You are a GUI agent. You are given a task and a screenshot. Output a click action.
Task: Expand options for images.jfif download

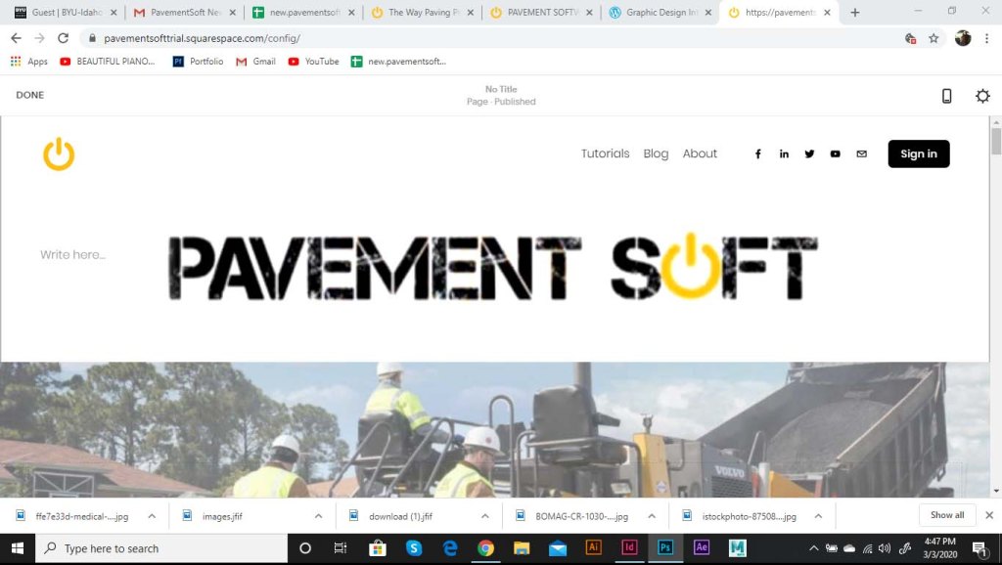319,515
